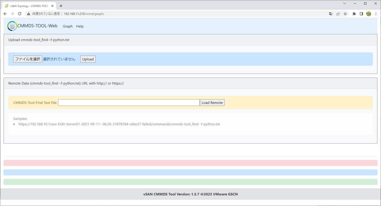Click the Upload button

[x=88, y=59]
